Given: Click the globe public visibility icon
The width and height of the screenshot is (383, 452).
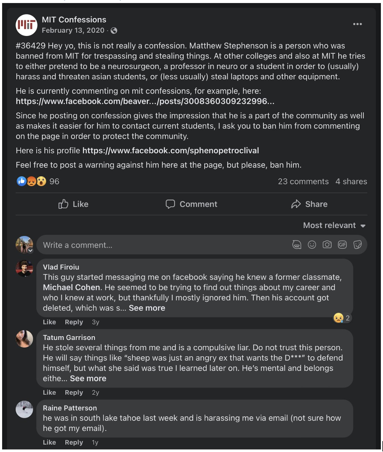Looking at the screenshot, I should pyautogui.click(x=114, y=31).
